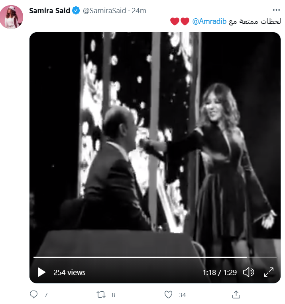
Task: Click the Samira Said display name
Action: click(49, 11)
